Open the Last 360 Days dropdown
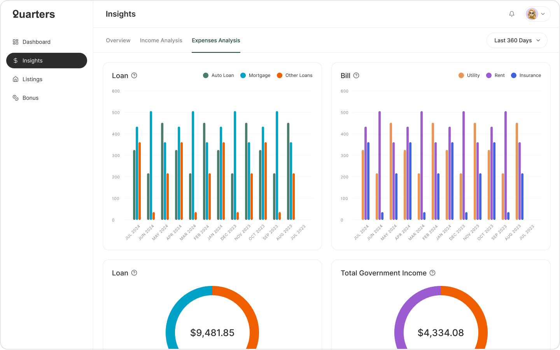This screenshot has height=350, width=560. pyautogui.click(x=517, y=40)
